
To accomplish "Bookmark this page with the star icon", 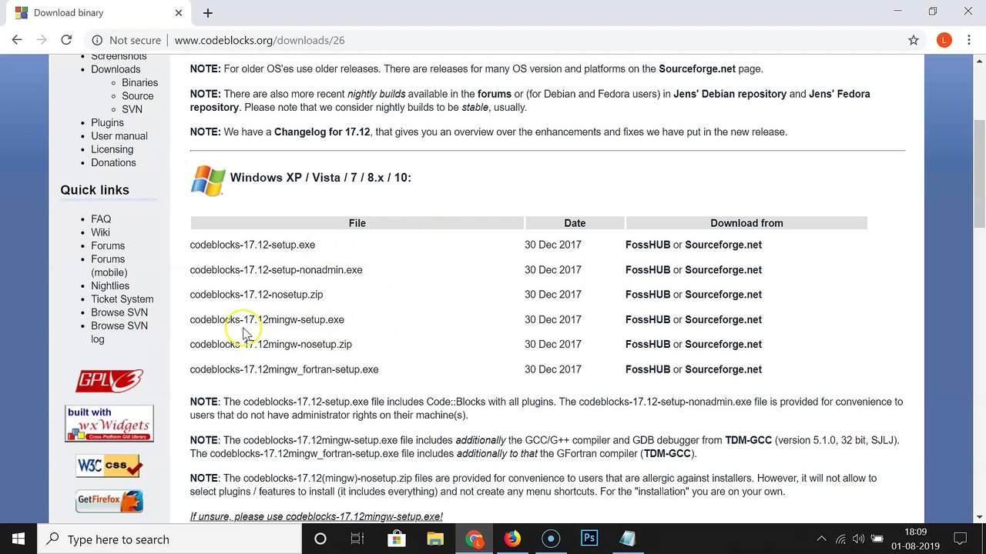I will [x=914, y=40].
